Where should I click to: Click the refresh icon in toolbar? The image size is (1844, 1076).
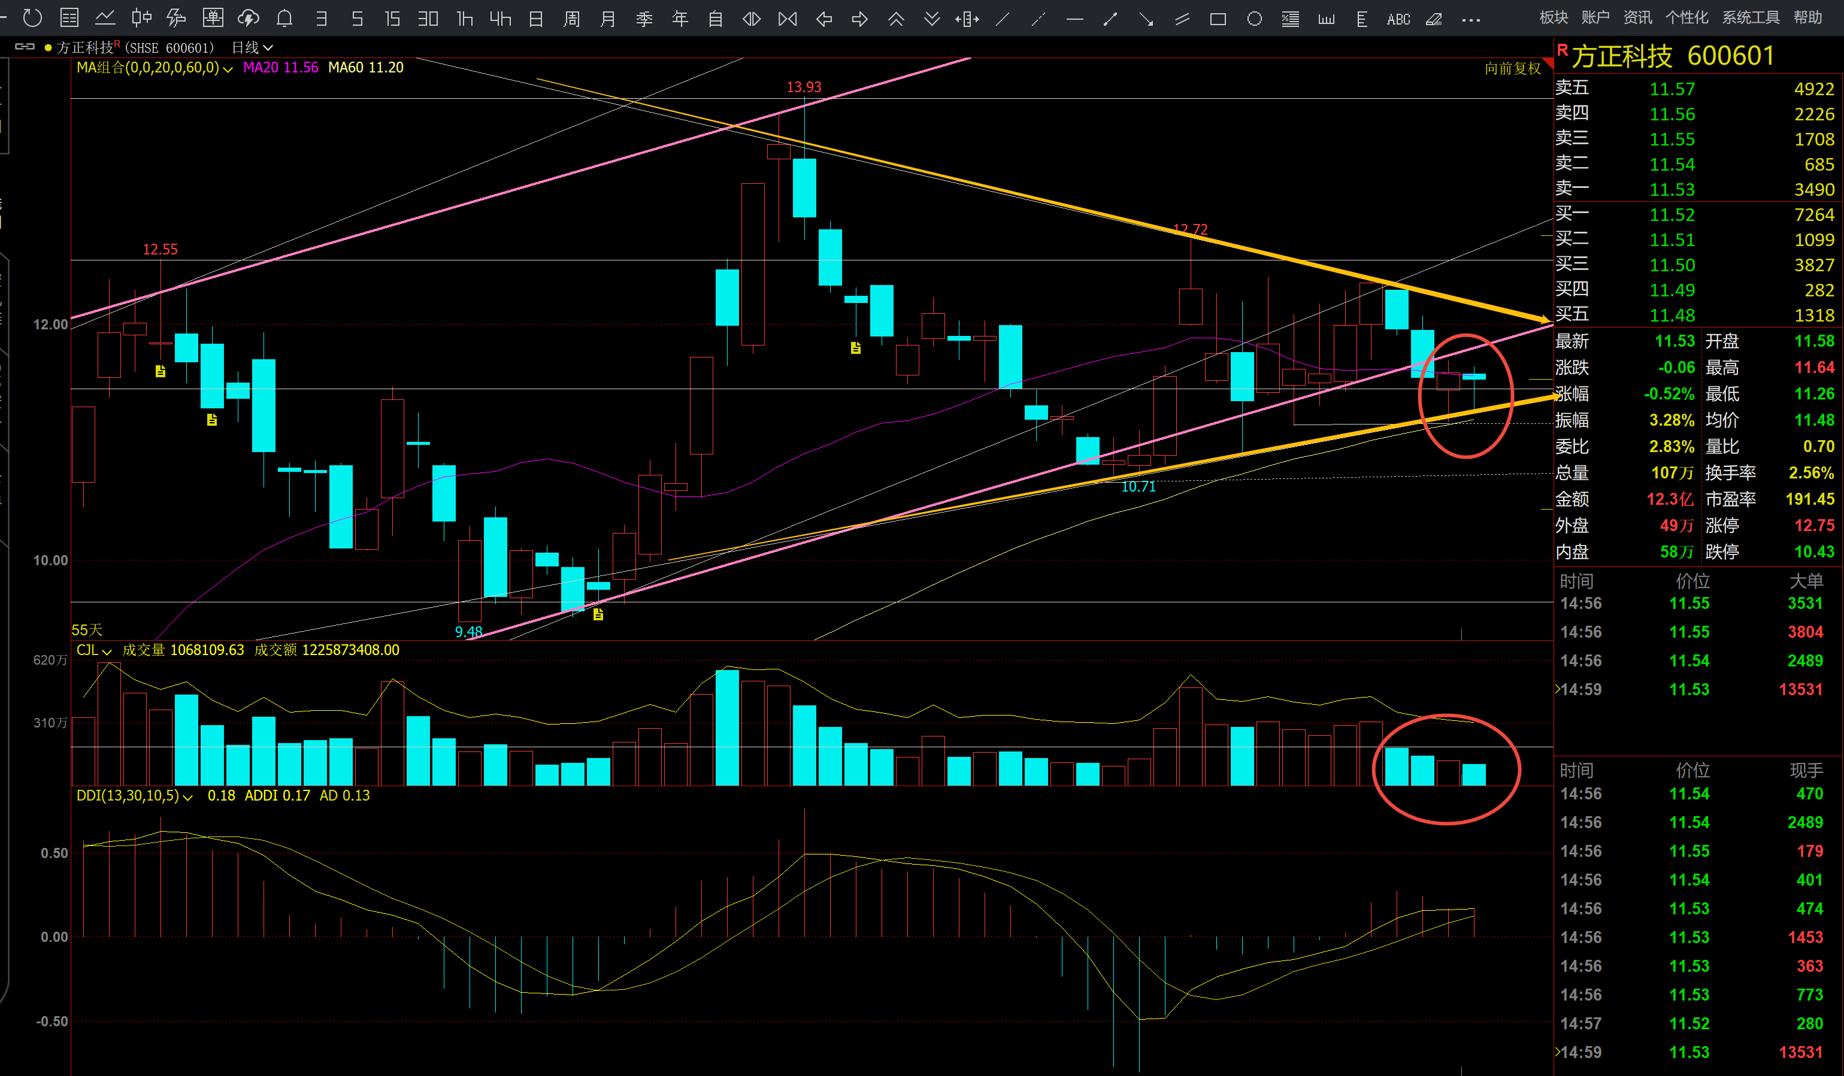32,19
